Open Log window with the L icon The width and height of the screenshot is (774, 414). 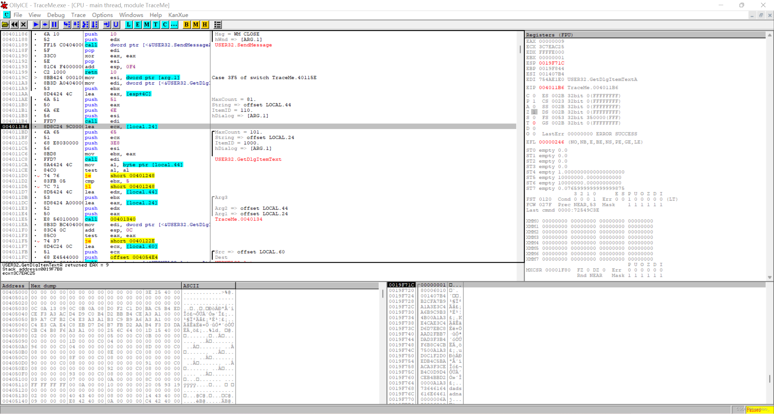[128, 24]
